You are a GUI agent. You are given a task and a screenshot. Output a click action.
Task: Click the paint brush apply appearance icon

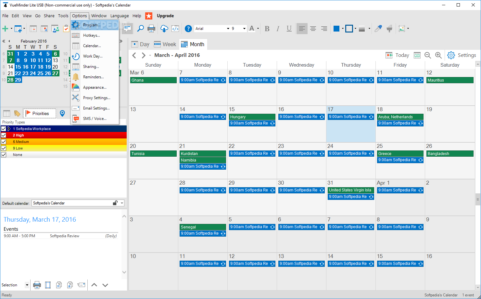point(389,29)
